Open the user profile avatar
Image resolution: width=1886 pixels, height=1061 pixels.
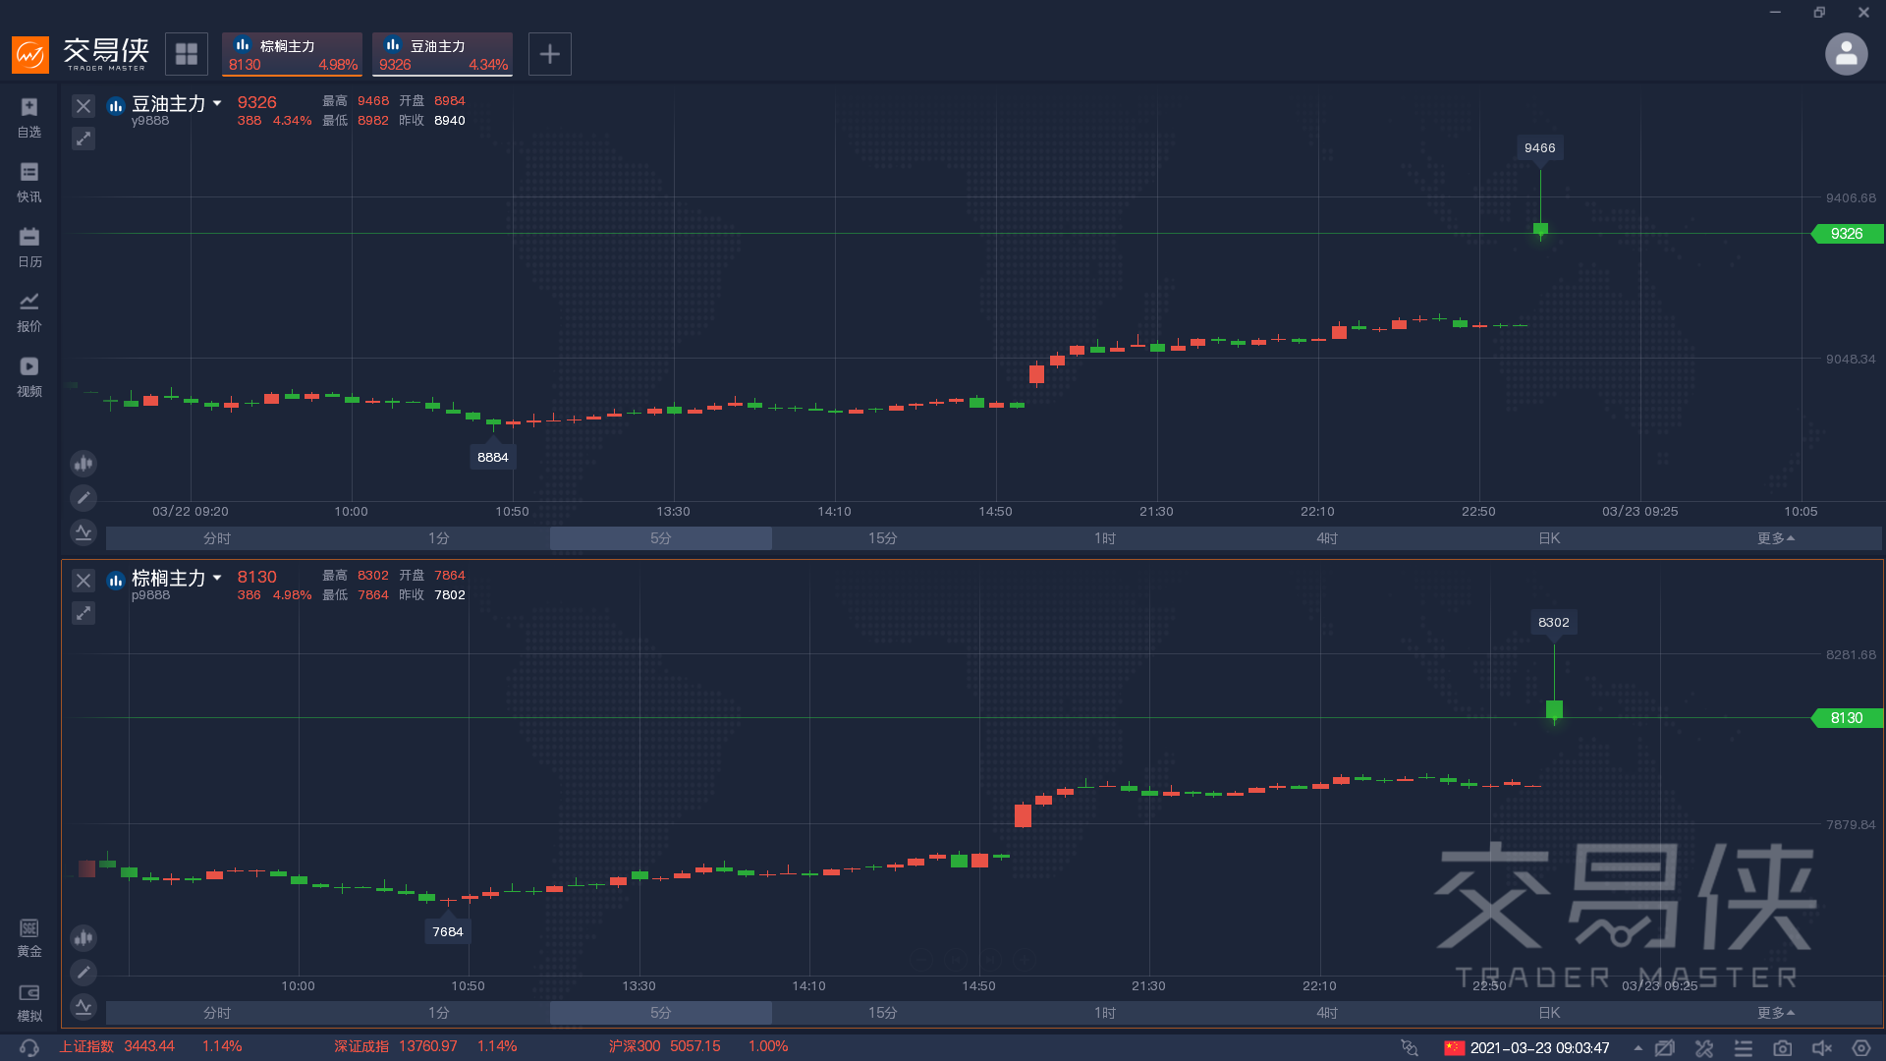click(1846, 54)
